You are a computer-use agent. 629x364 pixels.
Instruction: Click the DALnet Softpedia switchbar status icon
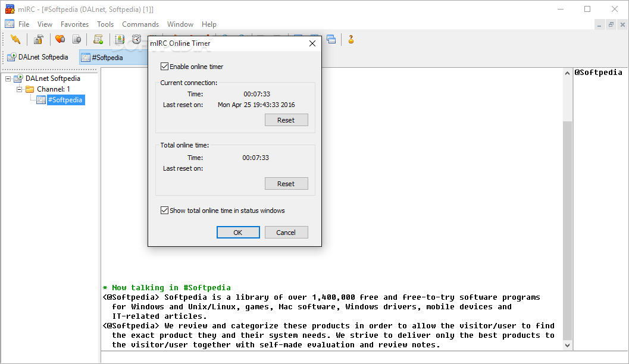point(12,57)
